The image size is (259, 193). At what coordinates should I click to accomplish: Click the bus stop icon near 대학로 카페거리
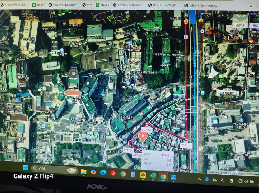[202, 31]
